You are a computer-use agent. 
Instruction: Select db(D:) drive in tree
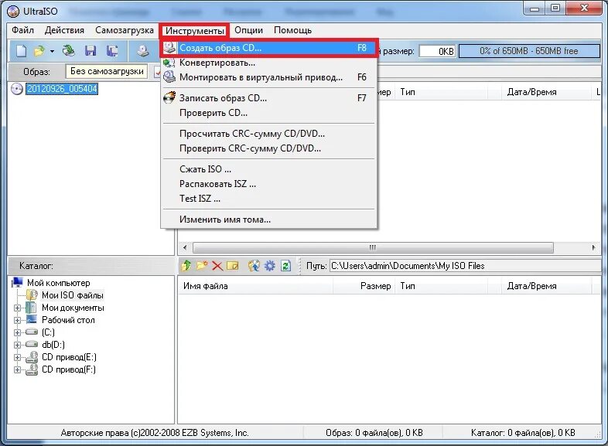click(53, 345)
